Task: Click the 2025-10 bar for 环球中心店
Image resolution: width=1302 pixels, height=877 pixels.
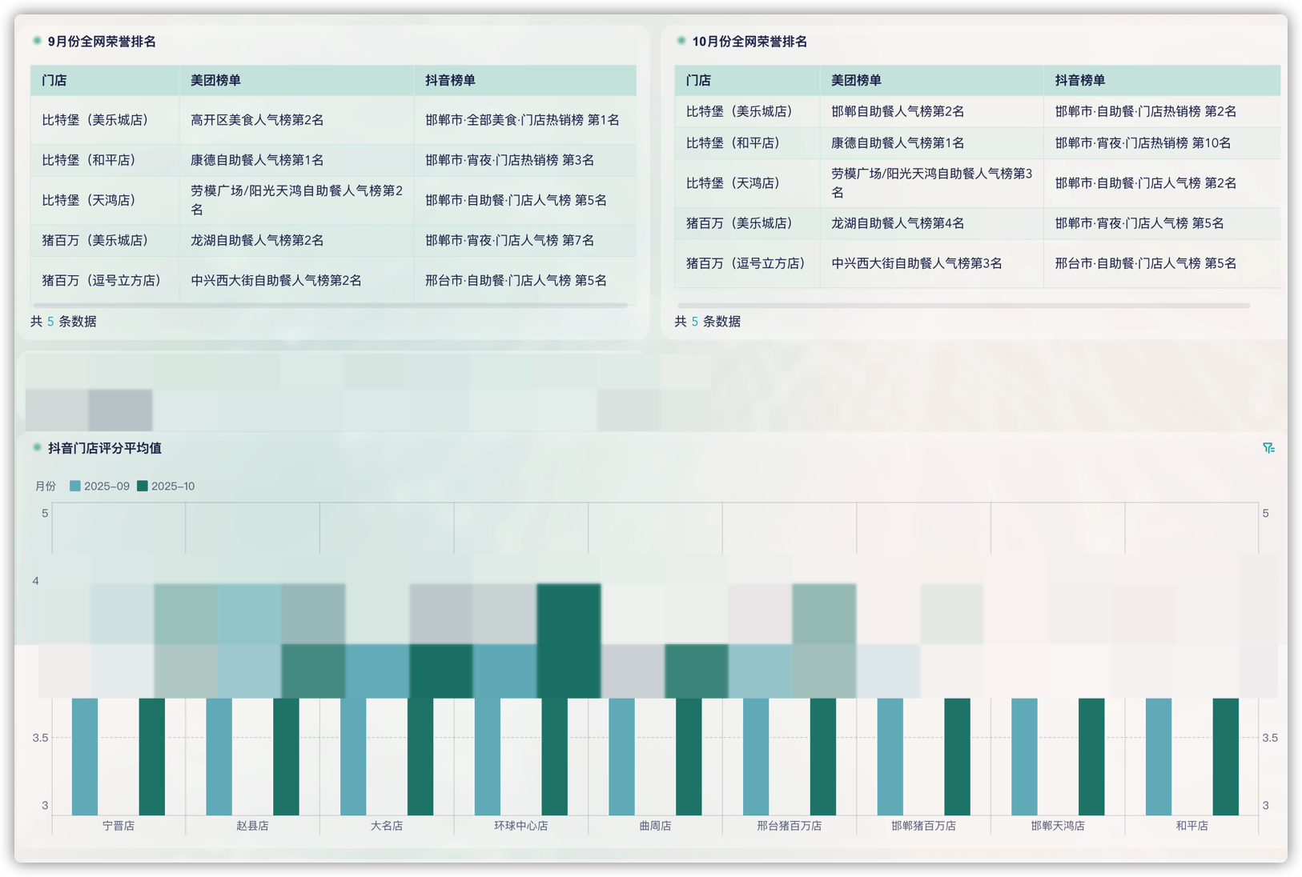Action: pyautogui.click(x=554, y=756)
